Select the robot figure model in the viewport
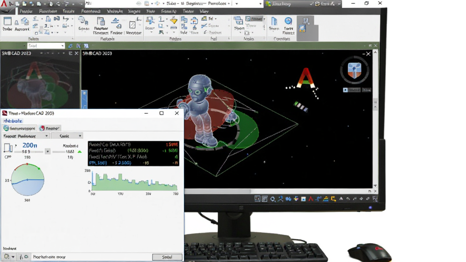 pyautogui.click(x=202, y=110)
